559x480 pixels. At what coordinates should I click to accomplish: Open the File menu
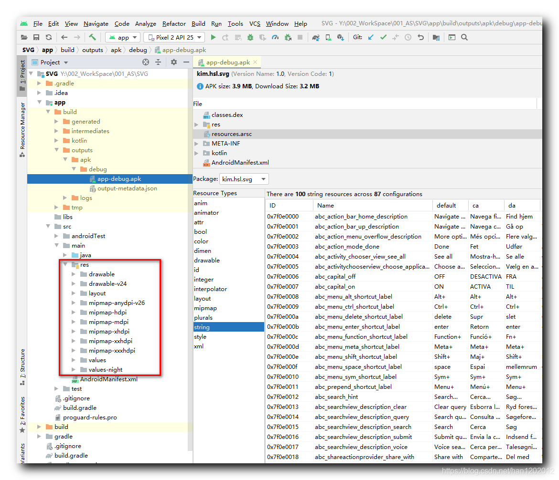pos(38,24)
